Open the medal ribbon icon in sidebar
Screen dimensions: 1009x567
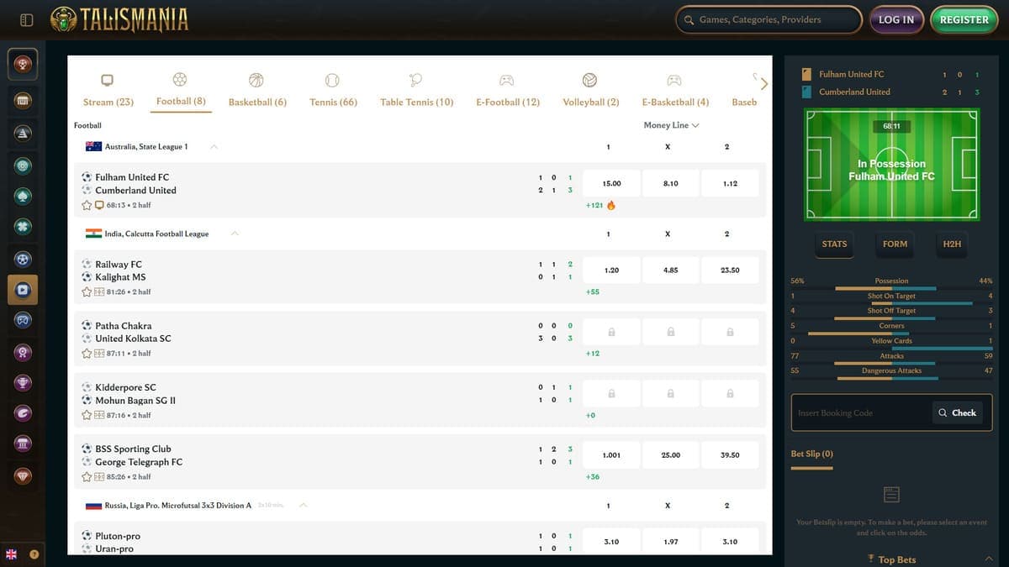[x=23, y=352]
